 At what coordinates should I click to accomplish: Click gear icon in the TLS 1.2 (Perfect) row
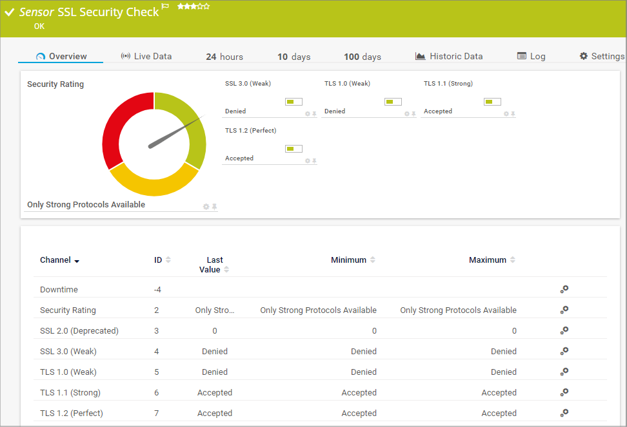tap(564, 413)
